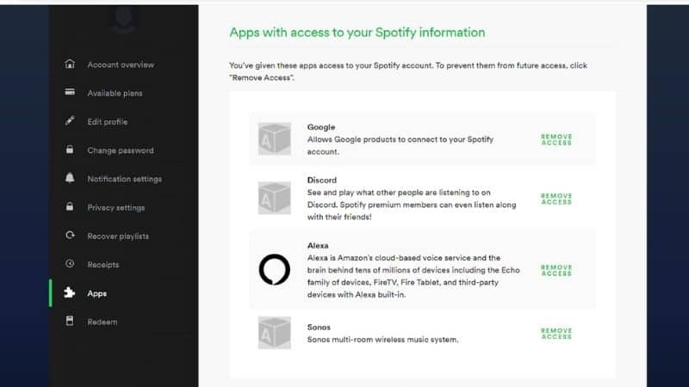Click the puzzle piece icon beside Apps
689x387 pixels.
click(x=70, y=292)
